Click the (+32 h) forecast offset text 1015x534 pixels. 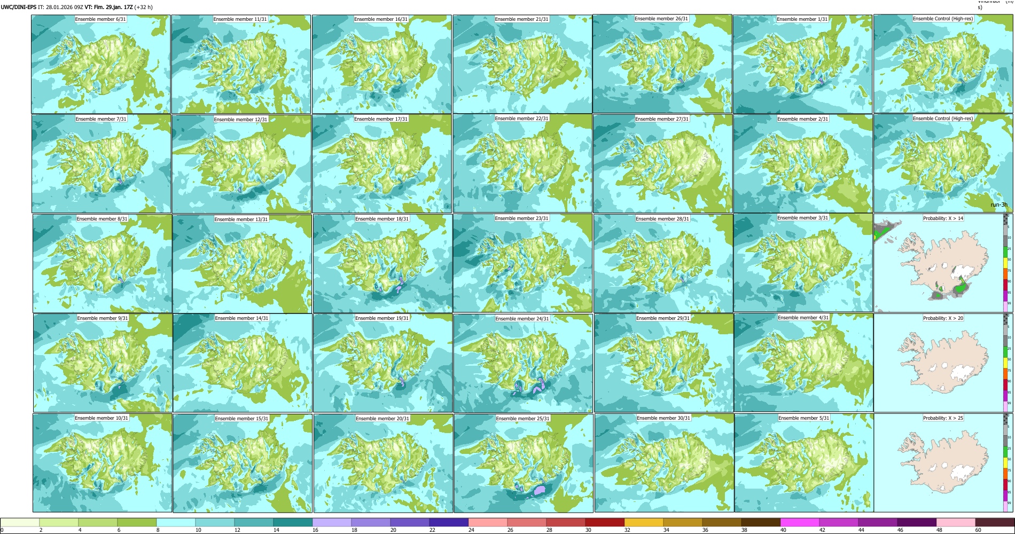pos(144,7)
